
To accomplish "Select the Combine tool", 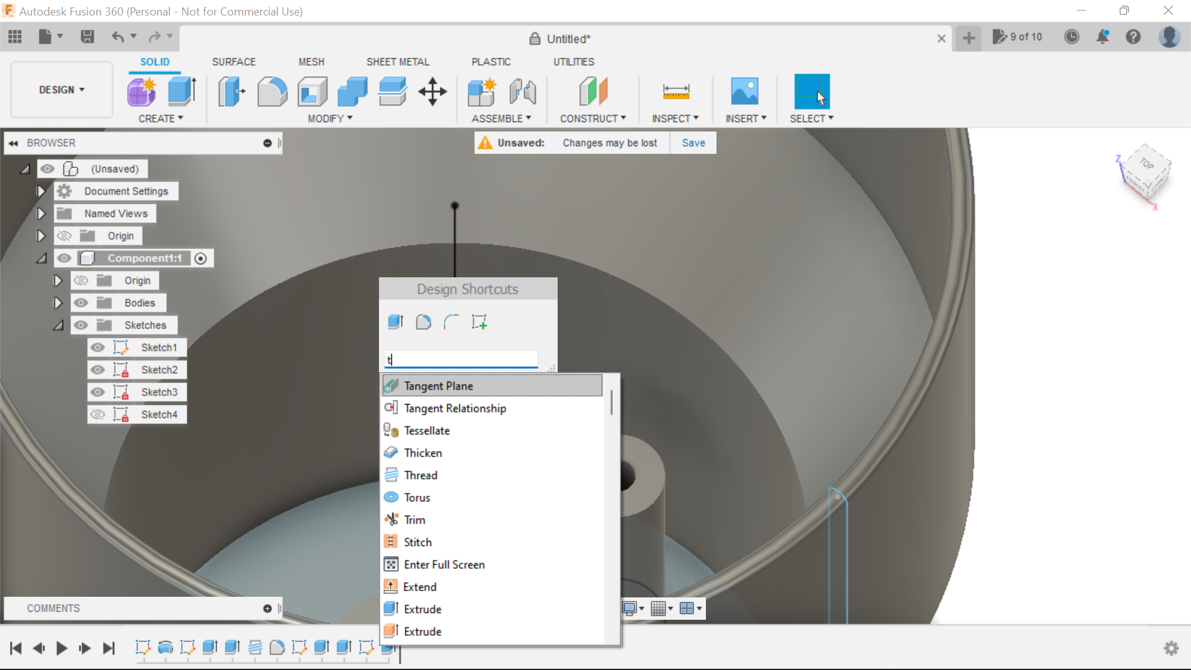I will (x=352, y=92).
